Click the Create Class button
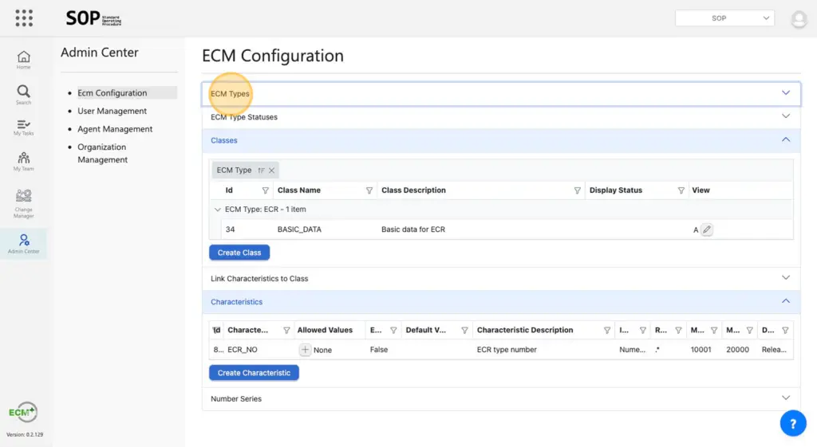 click(x=239, y=253)
